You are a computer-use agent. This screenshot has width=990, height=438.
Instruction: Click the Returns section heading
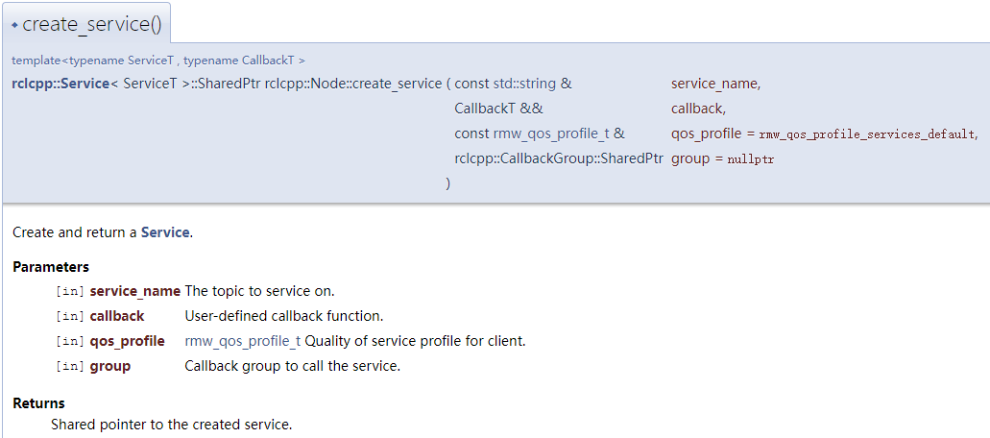click(38, 403)
